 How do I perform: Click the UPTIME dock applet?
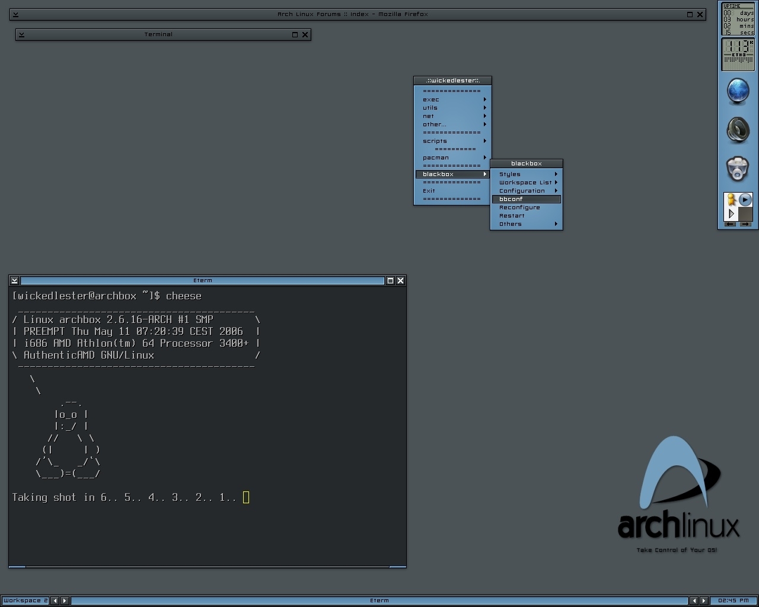[x=738, y=19]
